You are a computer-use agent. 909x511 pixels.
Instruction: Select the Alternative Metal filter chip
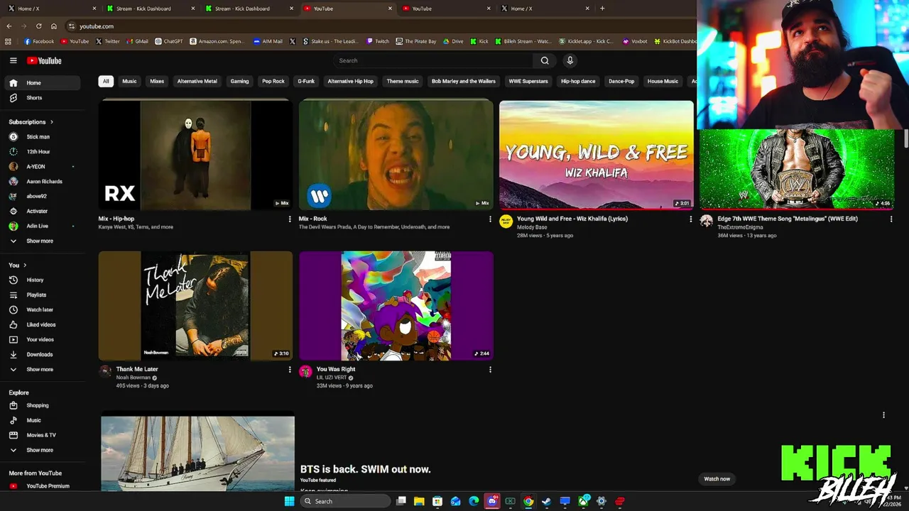[197, 81]
